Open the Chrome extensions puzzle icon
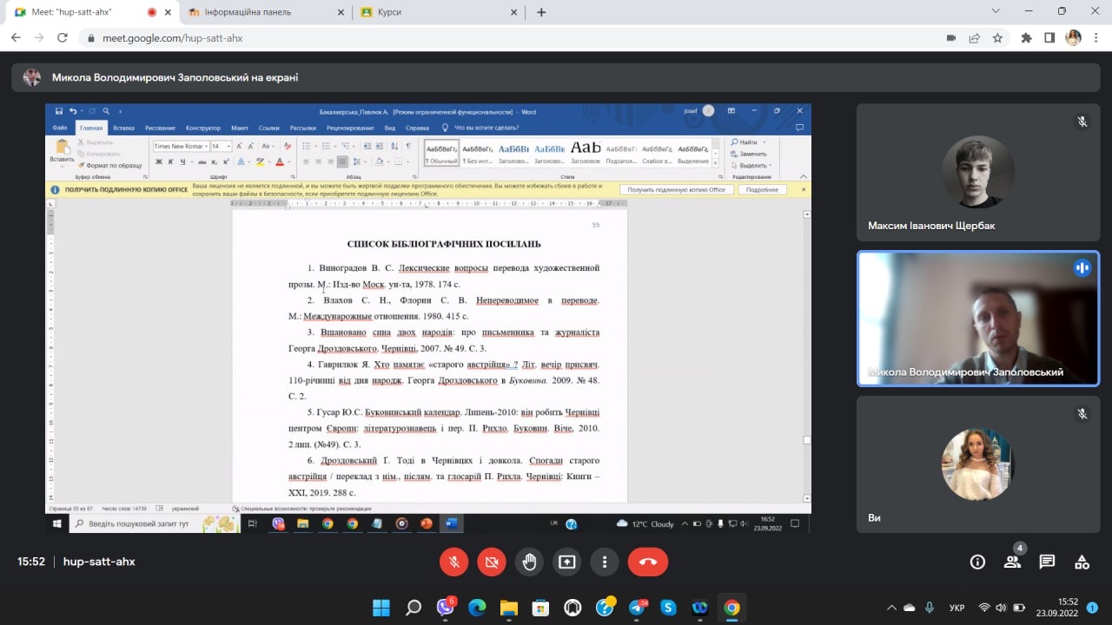This screenshot has height=625, width=1112. pos(1027,38)
